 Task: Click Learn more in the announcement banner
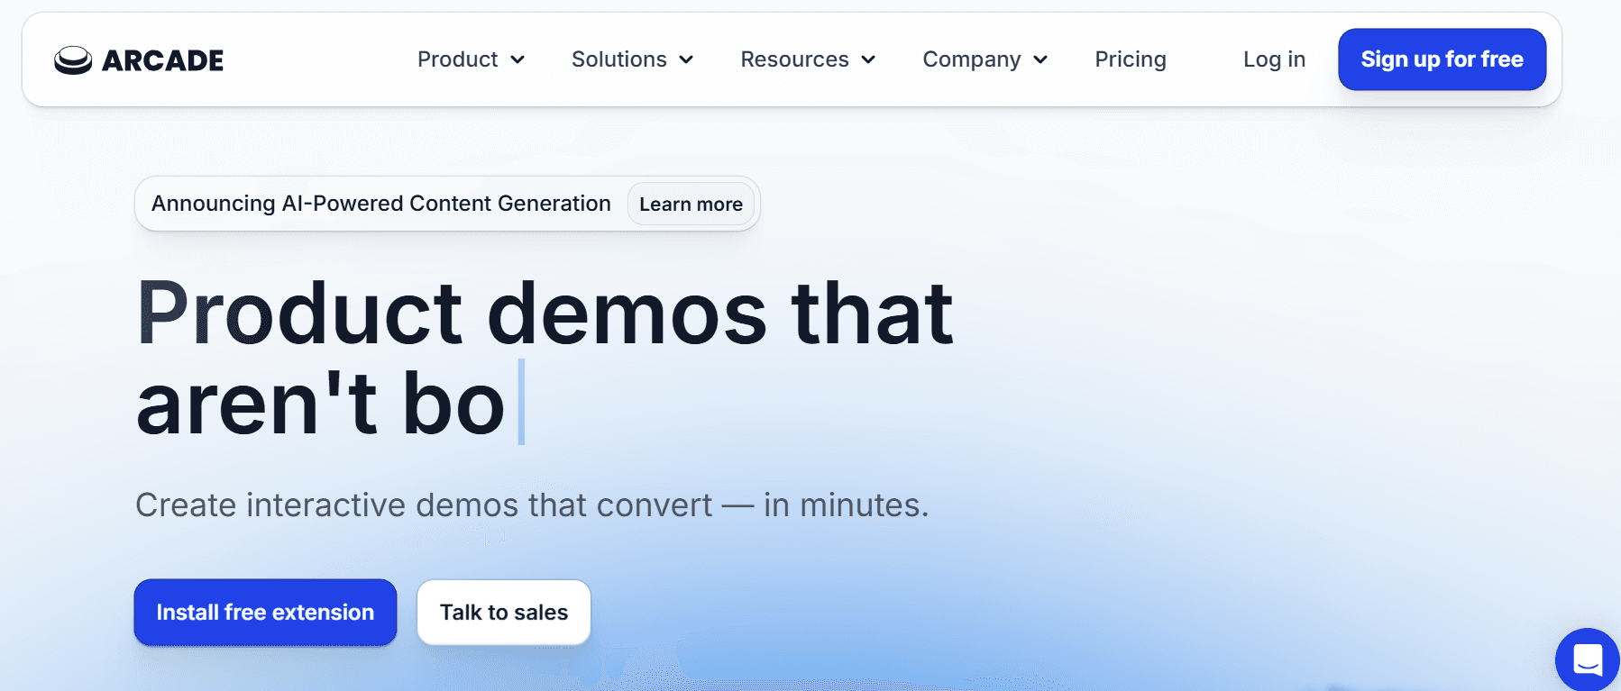691,205
